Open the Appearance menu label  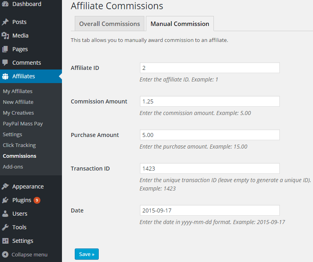[x=28, y=187]
